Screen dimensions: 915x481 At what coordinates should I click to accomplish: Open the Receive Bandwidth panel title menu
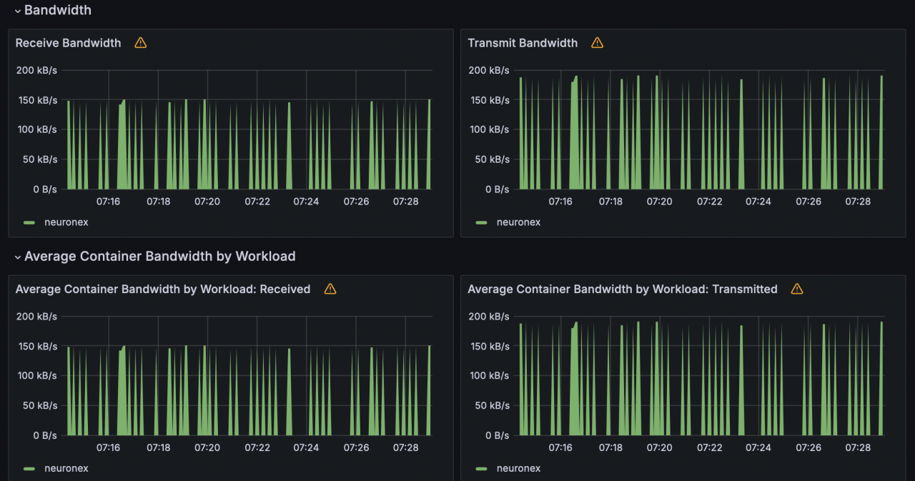tap(69, 43)
